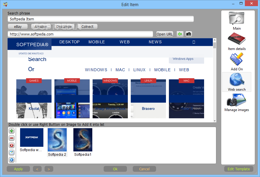Image resolution: width=260 pixels, height=177 pixels.
Task: Open the Kholat GAMES card
Action: 34,99
